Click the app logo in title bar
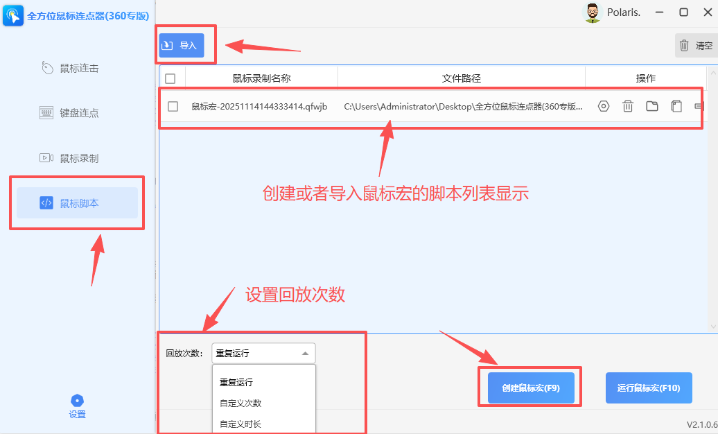This screenshot has height=434, width=718. tap(12, 16)
